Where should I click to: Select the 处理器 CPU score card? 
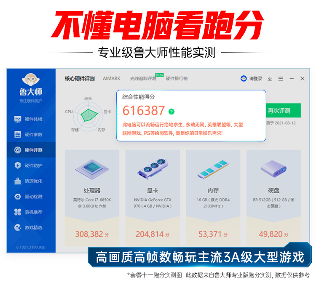coord(92,197)
